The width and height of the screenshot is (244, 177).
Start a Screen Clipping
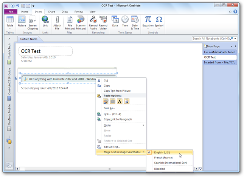point(33,23)
